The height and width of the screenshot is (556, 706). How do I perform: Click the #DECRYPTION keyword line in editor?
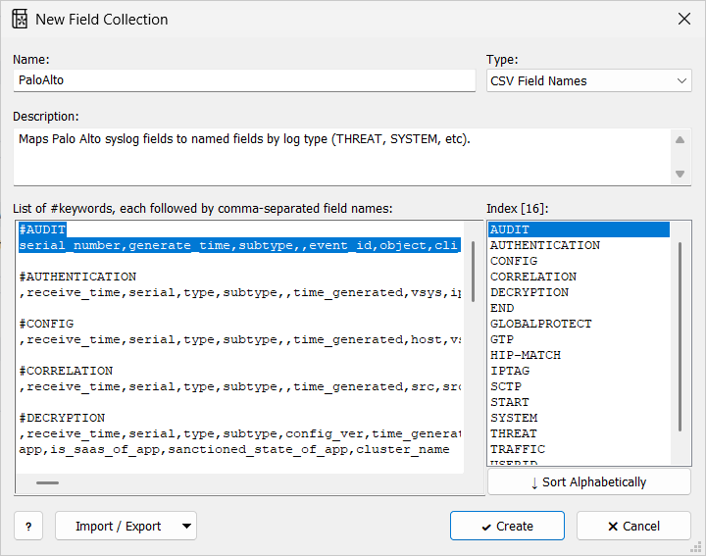point(62,419)
